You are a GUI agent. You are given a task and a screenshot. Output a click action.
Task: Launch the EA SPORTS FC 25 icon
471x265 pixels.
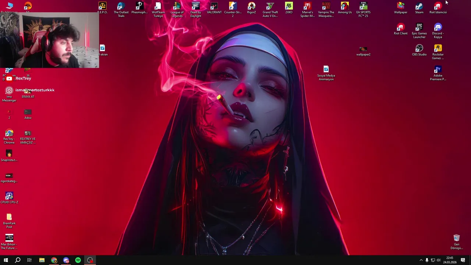tap(363, 10)
